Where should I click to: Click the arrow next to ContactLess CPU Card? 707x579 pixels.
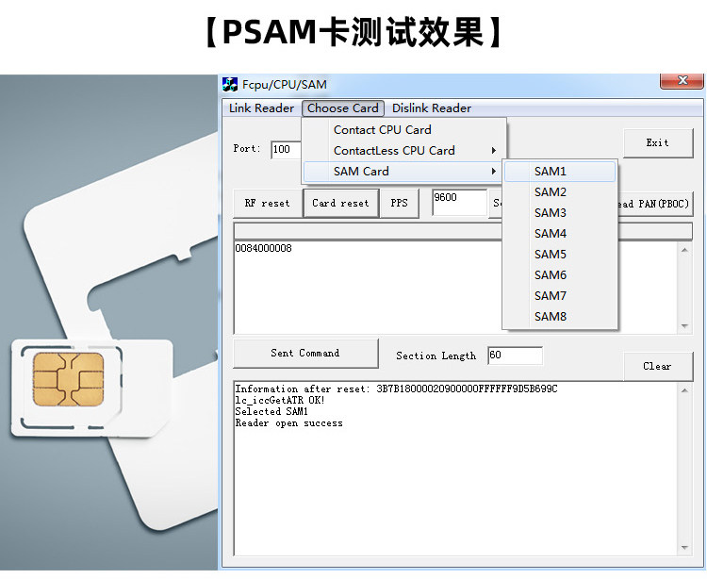pyautogui.click(x=494, y=151)
